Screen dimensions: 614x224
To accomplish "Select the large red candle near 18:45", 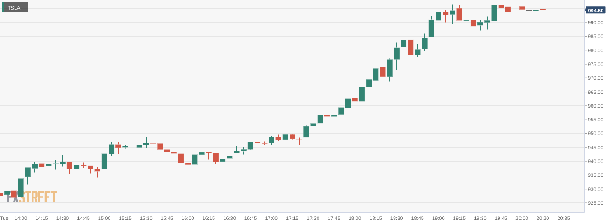I will 411,48.
